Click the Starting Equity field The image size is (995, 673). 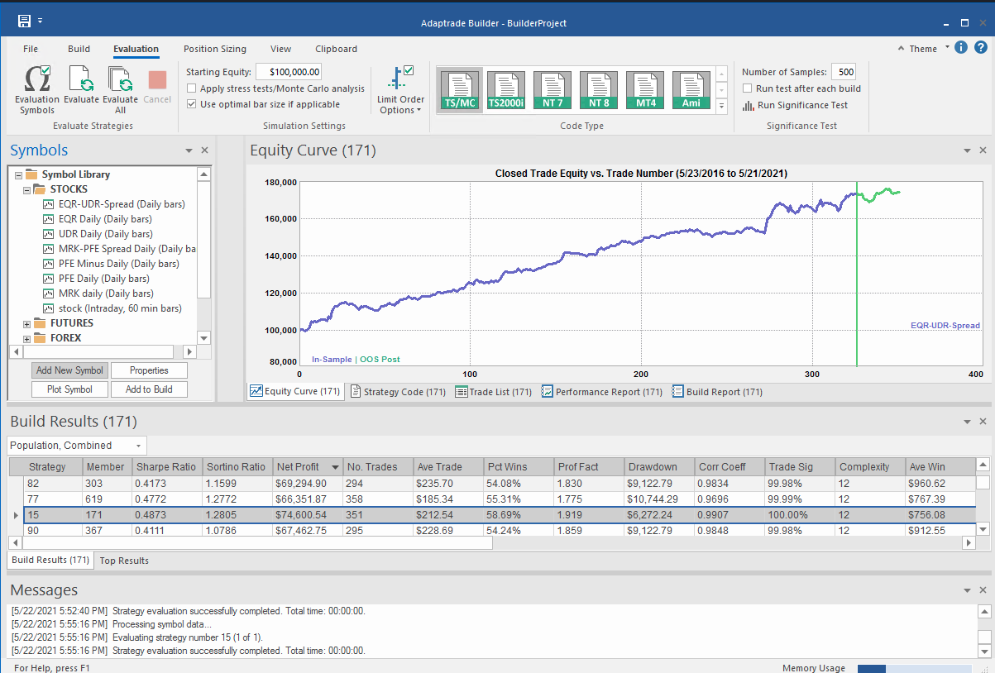click(x=289, y=72)
